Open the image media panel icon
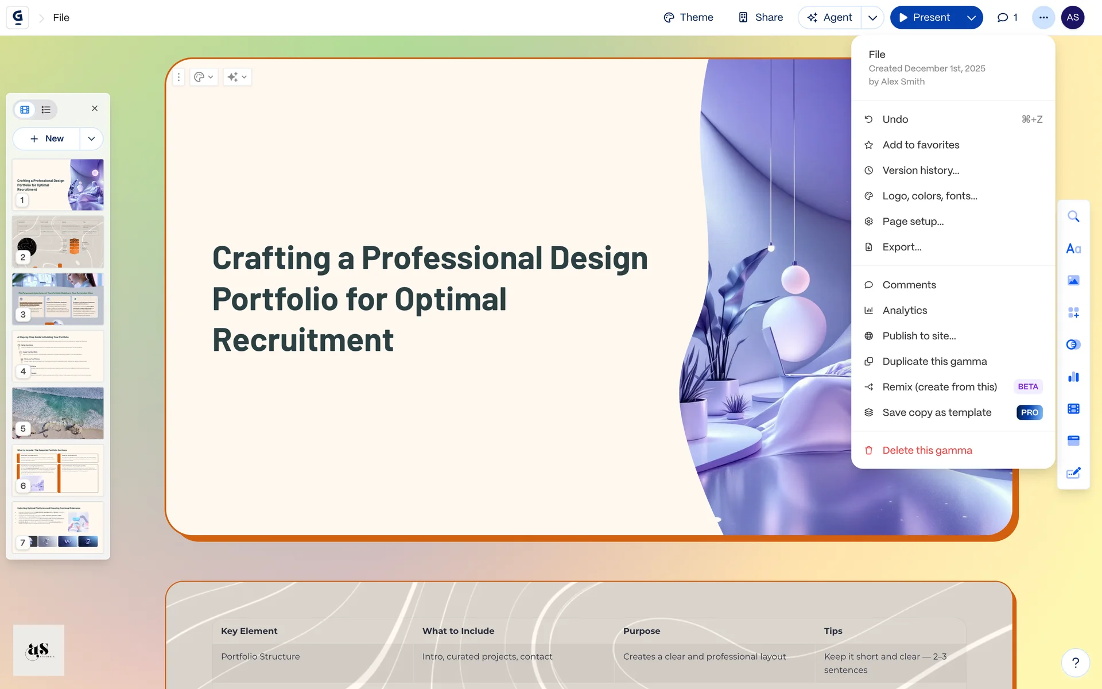Viewport: 1102px width, 689px height. (x=1073, y=280)
